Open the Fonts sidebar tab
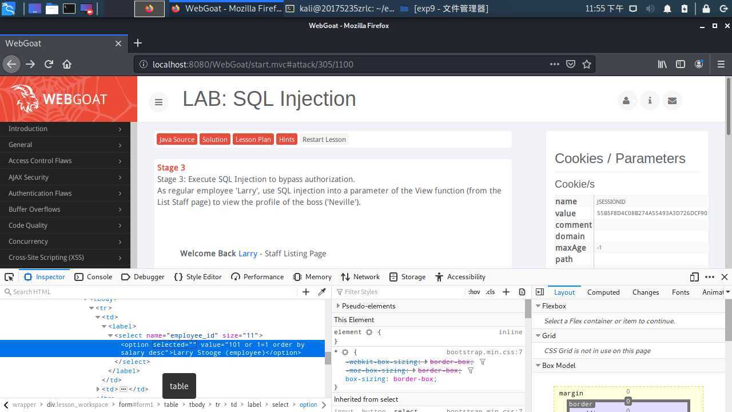 click(x=681, y=292)
